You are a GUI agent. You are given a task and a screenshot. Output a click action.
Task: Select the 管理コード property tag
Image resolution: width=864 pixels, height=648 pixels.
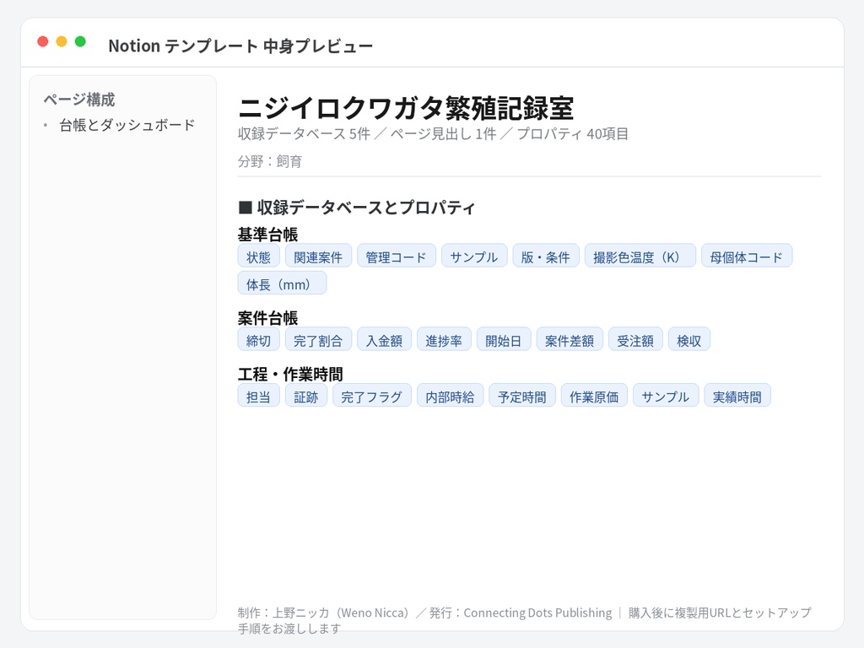pyautogui.click(x=397, y=256)
